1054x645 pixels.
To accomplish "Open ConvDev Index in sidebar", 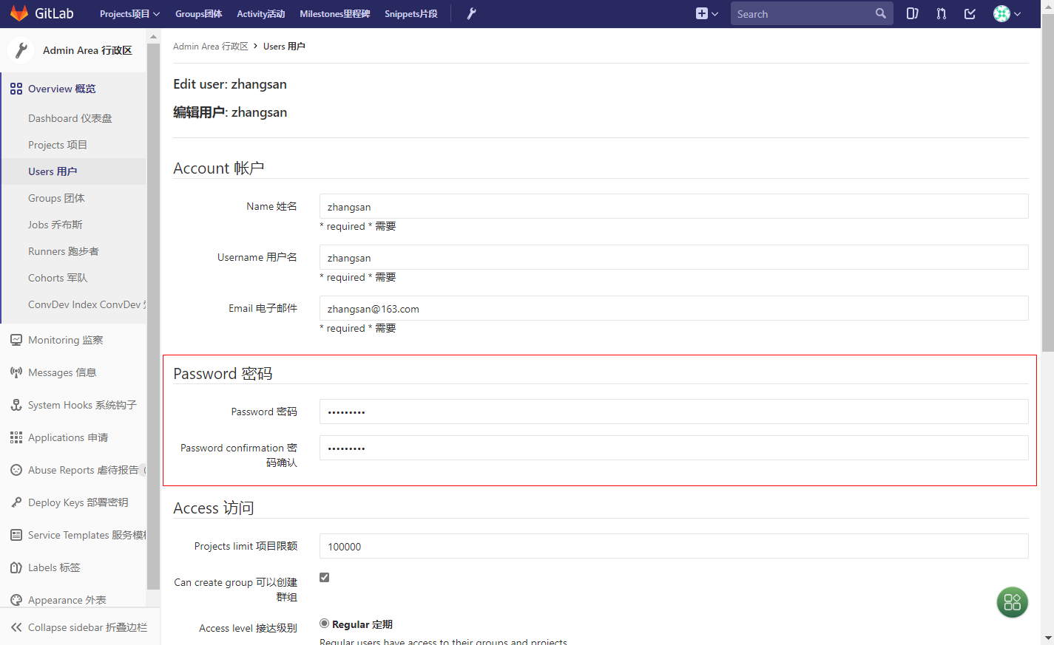I will (87, 304).
